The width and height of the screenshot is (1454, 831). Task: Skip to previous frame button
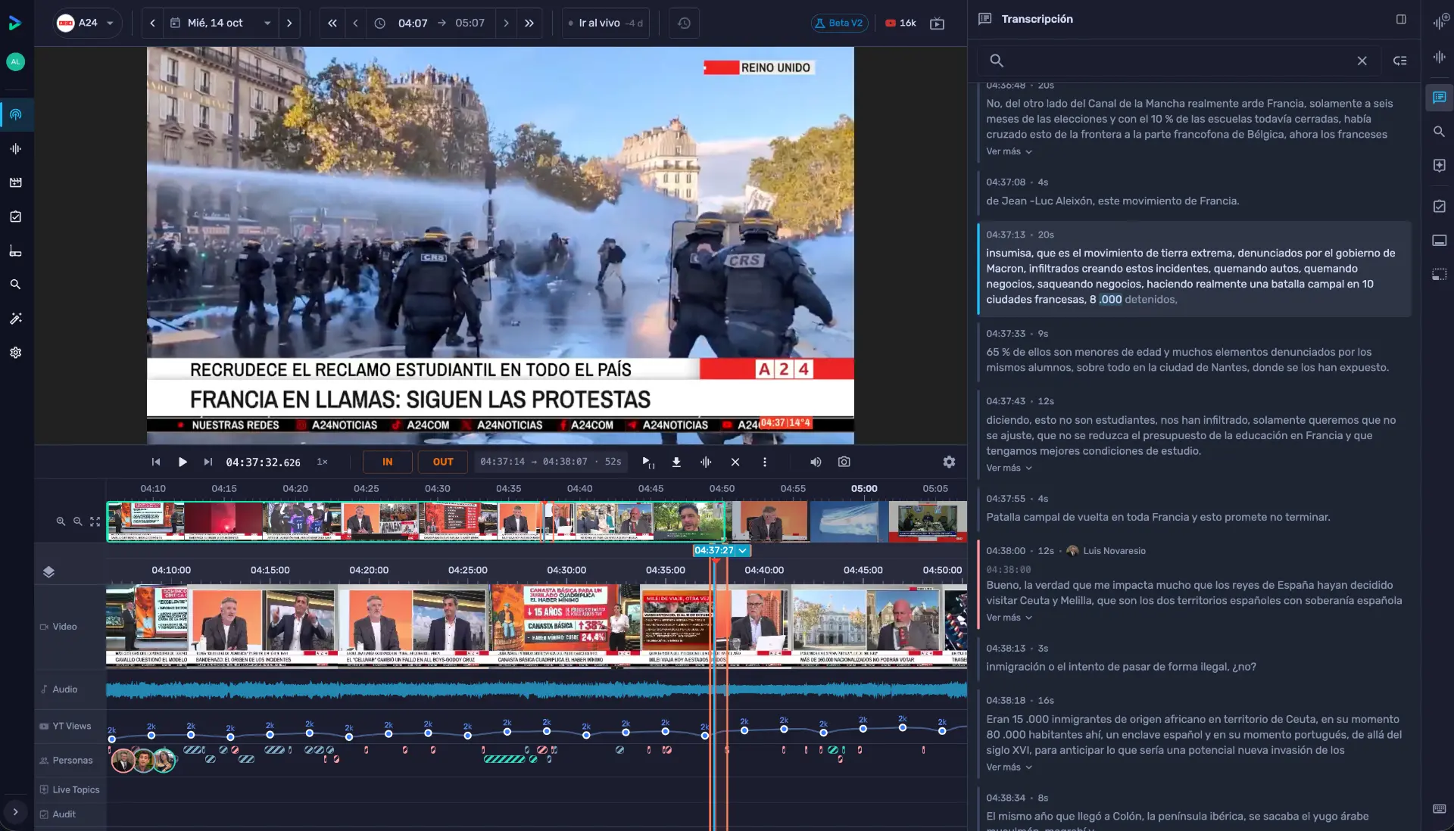point(156,462)
